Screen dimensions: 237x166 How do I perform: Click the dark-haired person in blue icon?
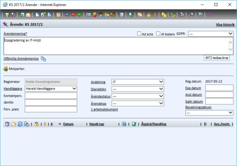coord(101,15)
